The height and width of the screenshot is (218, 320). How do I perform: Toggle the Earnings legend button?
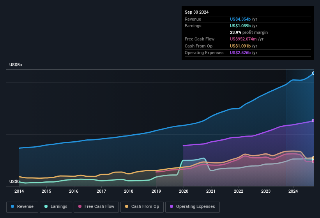[x=56, y=207]
